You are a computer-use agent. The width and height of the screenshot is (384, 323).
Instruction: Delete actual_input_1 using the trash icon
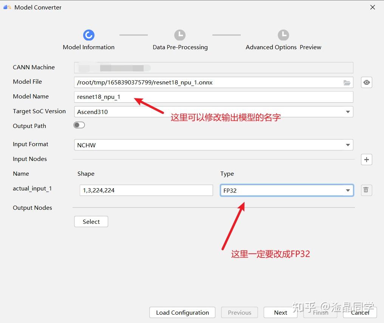pyautogui.click(x=366, y=190)
